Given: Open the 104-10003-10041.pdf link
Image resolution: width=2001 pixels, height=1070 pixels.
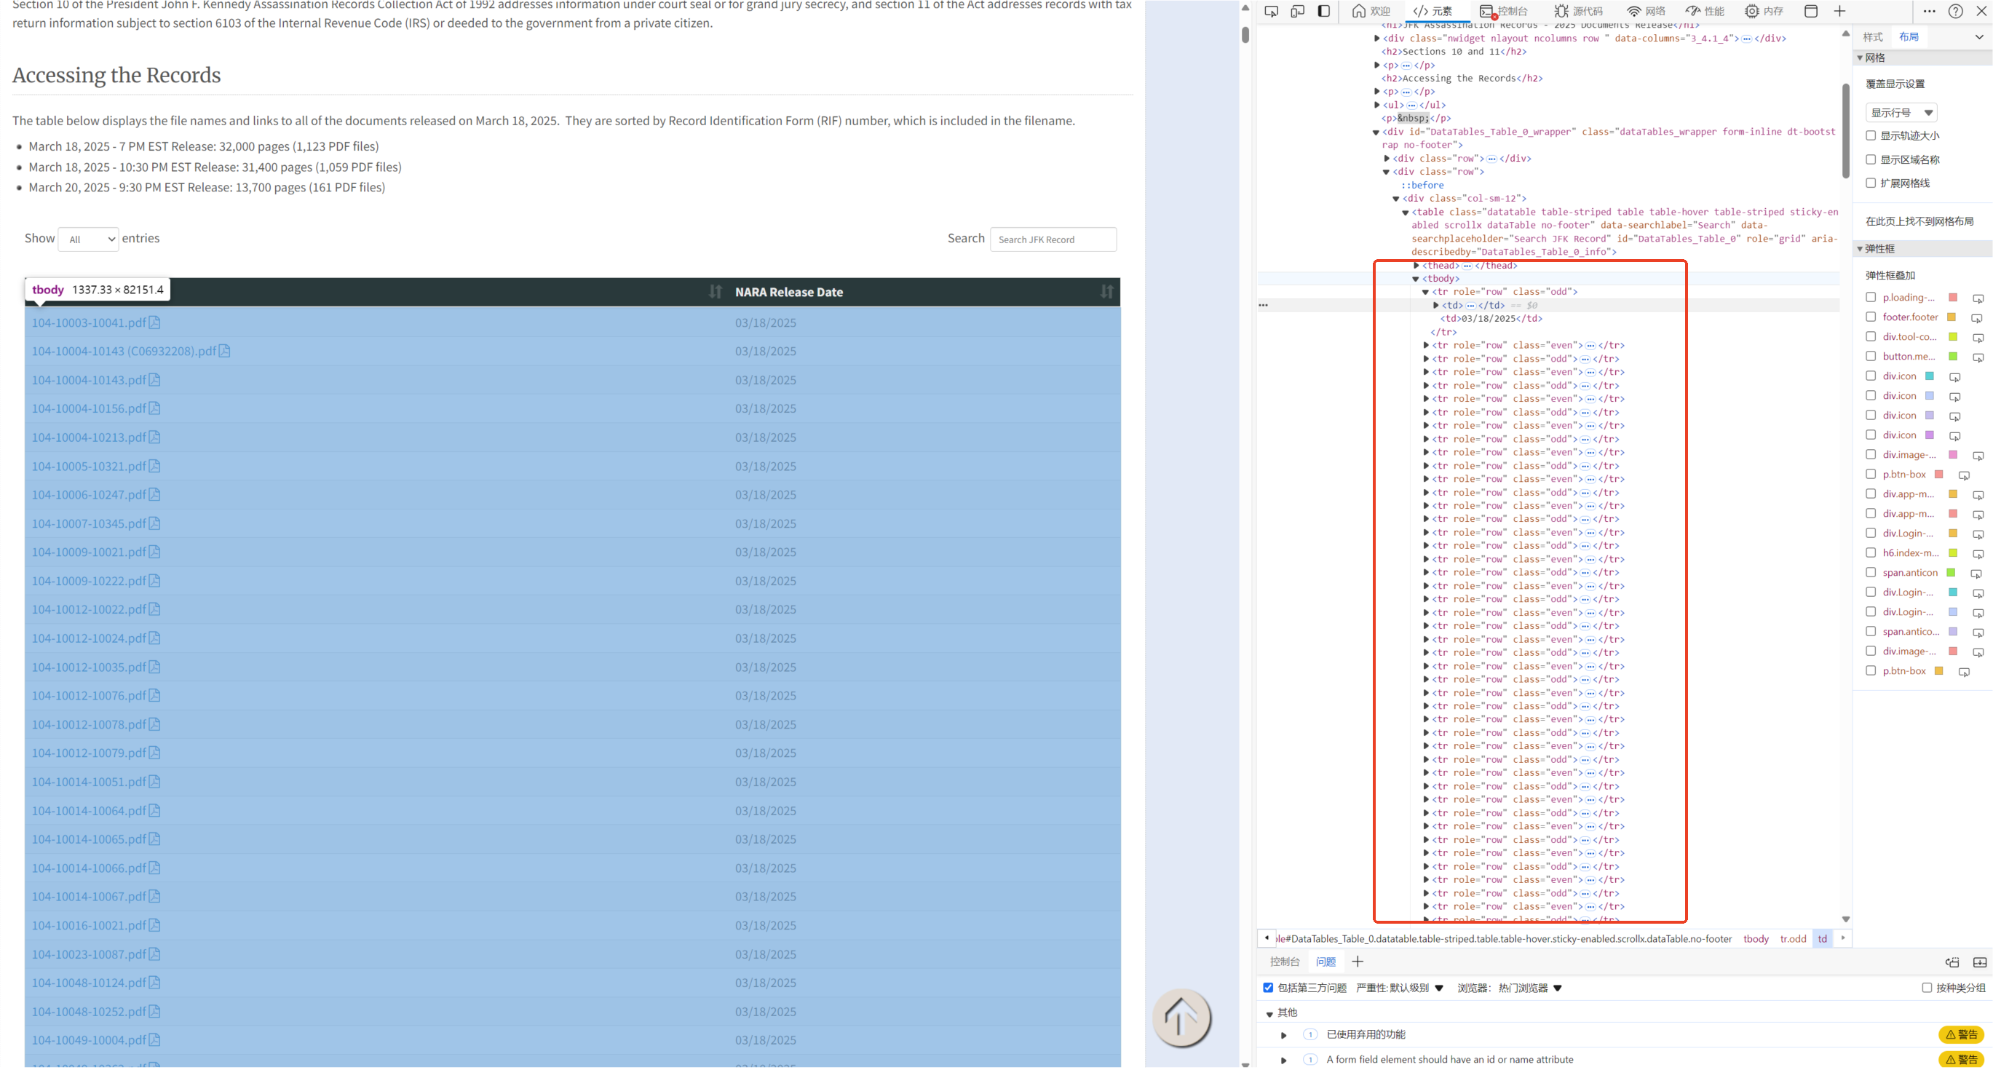Looking at the screenshot, I should [x=89, y=322].
